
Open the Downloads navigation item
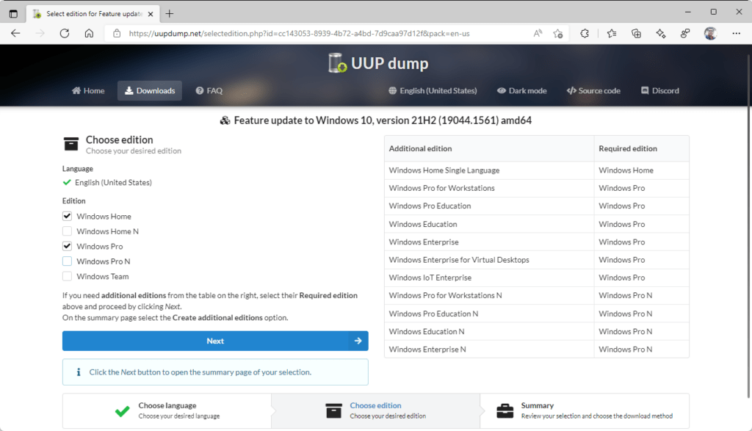[x=150, y=91]
